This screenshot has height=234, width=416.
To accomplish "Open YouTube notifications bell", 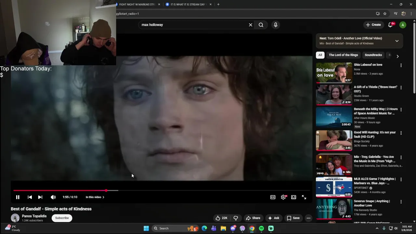I will 391,25.
